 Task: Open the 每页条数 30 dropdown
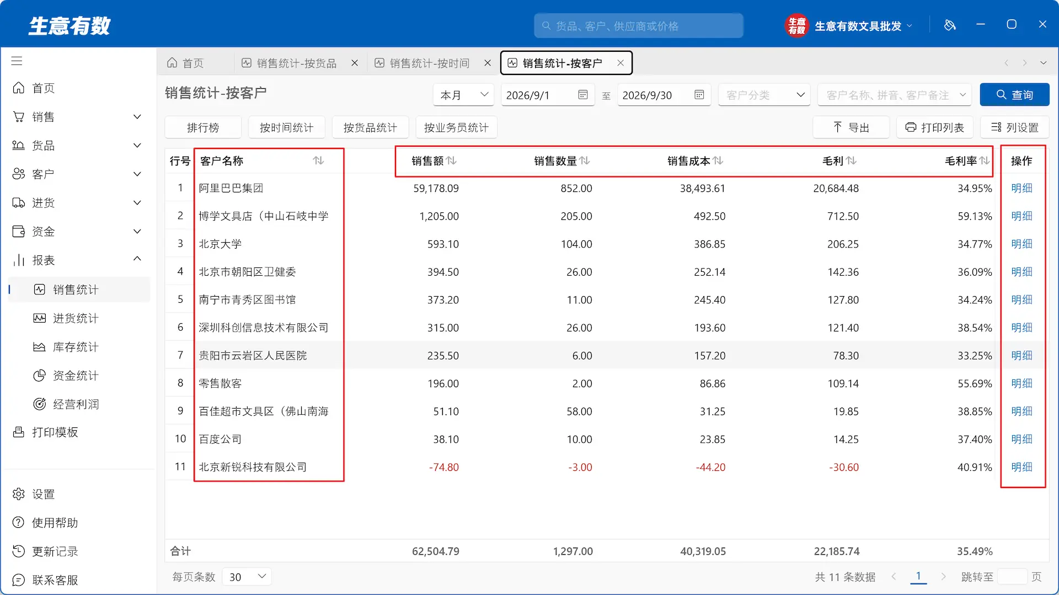[x=247, y=577]
